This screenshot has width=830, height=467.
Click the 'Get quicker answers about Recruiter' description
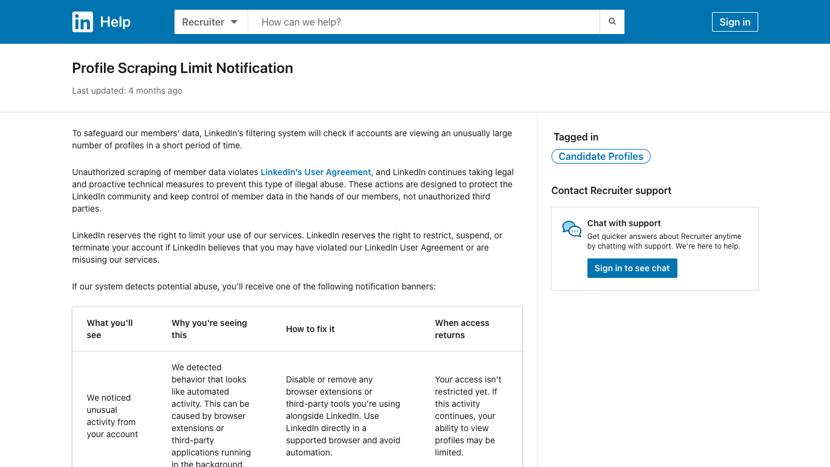coord(664,241)
